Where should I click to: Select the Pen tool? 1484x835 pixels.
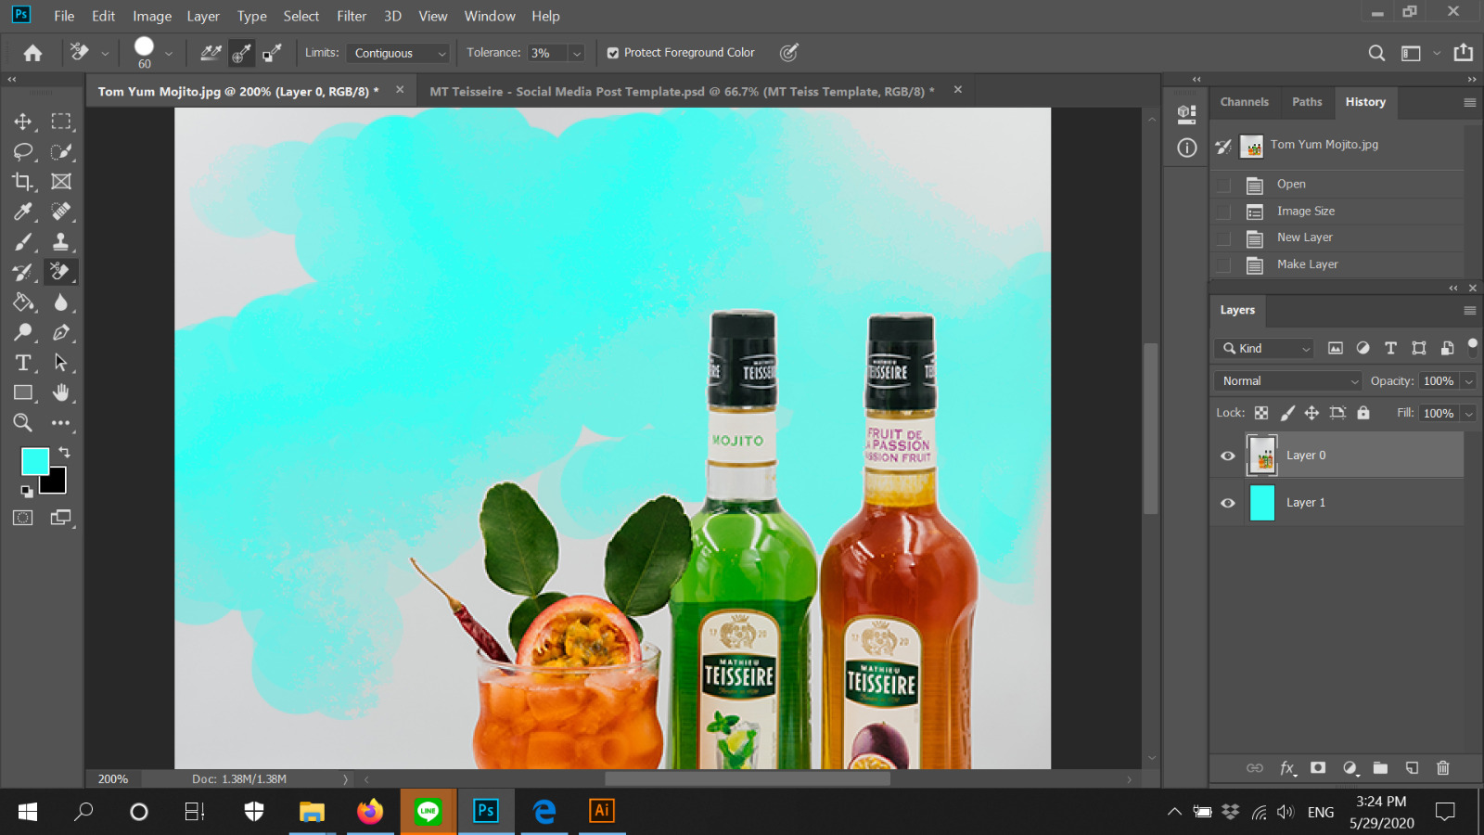tap(61, 332)
